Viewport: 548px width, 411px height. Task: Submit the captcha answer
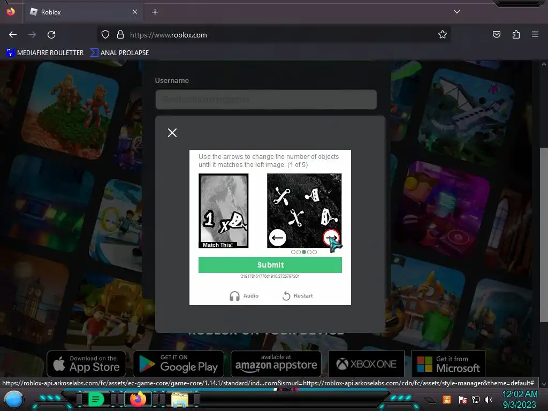coord(270,265)
